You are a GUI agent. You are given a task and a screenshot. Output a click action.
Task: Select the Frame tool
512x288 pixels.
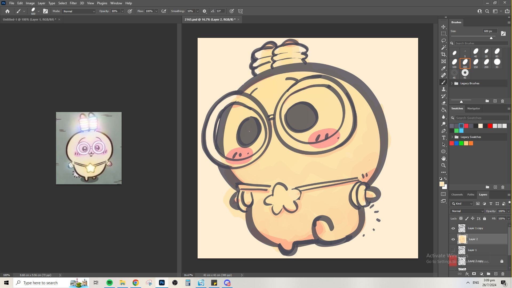point(443,62)
